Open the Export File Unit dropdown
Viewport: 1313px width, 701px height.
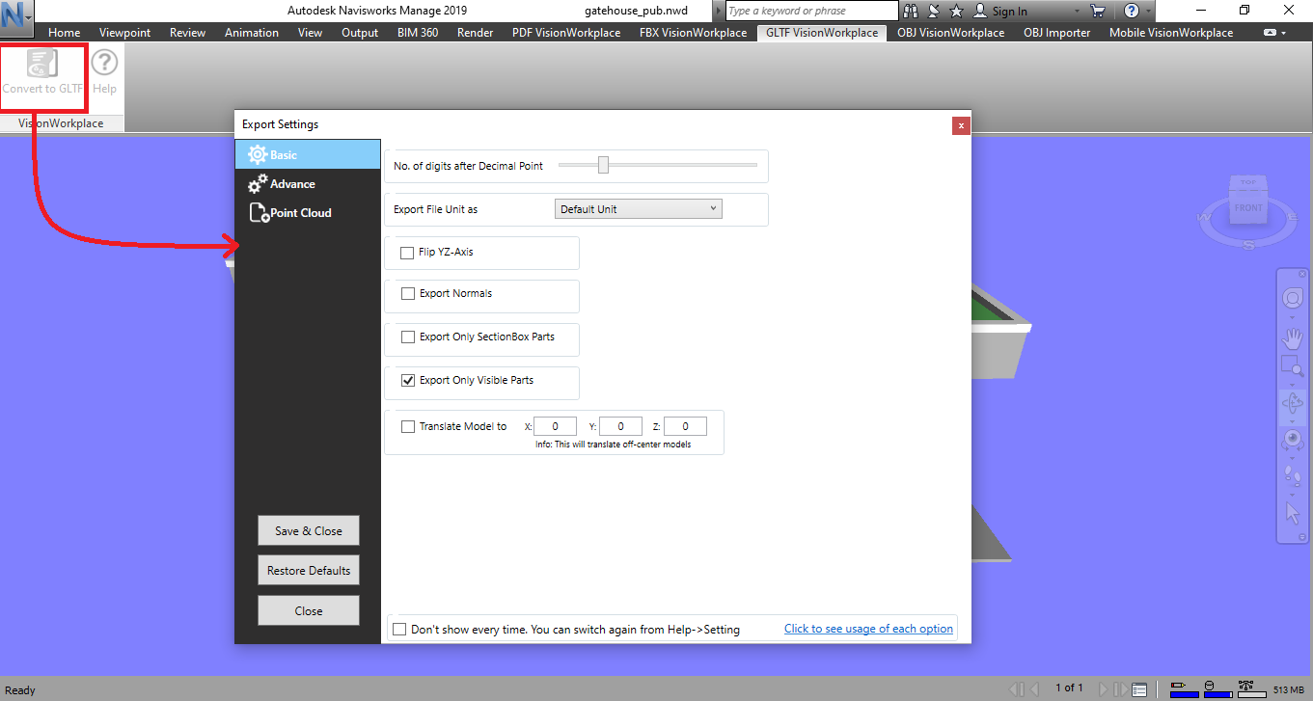point(639,209)
